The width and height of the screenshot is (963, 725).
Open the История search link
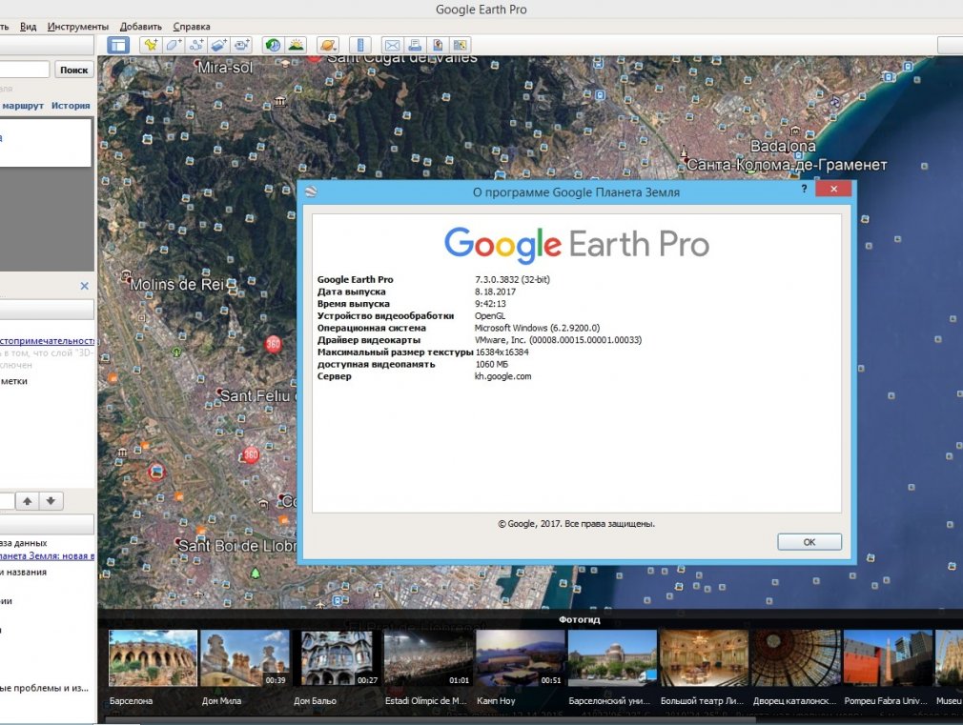click(71, 106)
